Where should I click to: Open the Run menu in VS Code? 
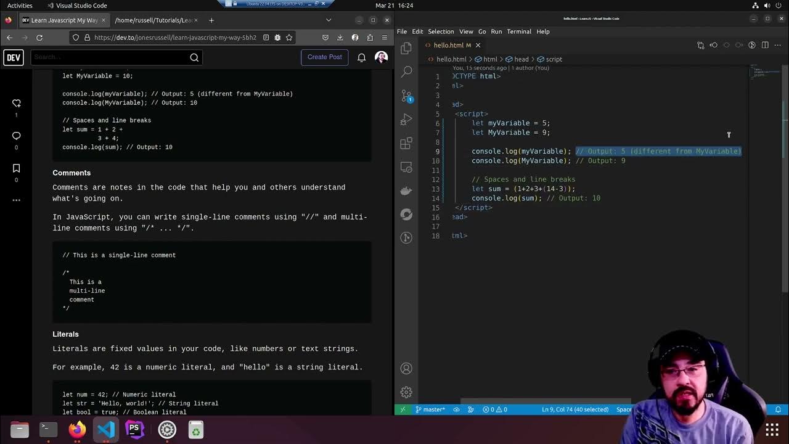(496, 31)
